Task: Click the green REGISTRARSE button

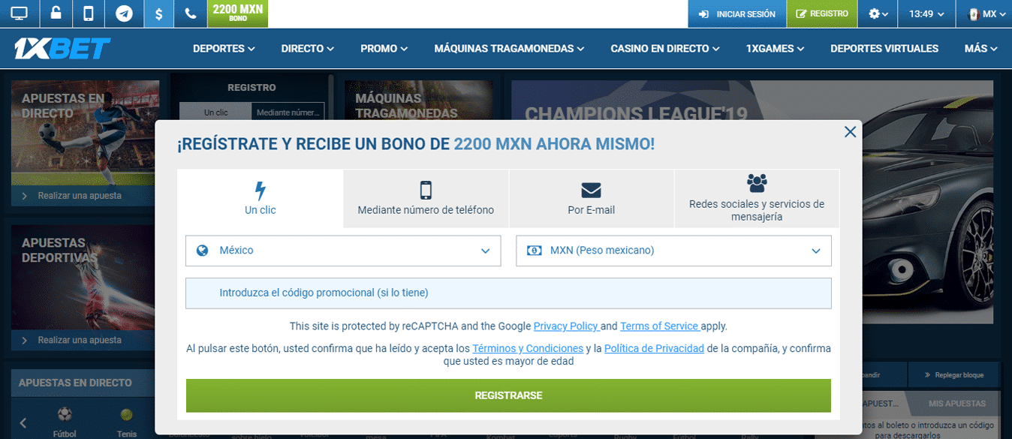Action: (x=508, y=395)
